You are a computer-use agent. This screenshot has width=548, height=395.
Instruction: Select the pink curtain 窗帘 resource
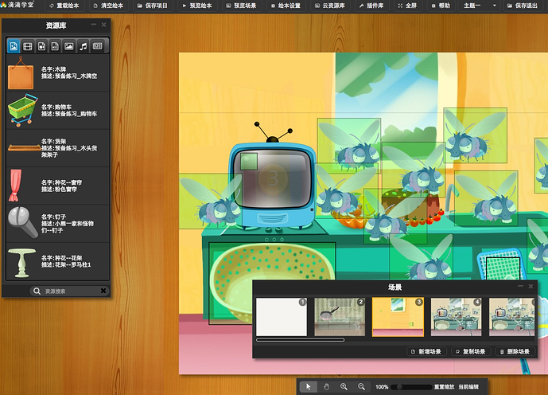tap(58, 186)
